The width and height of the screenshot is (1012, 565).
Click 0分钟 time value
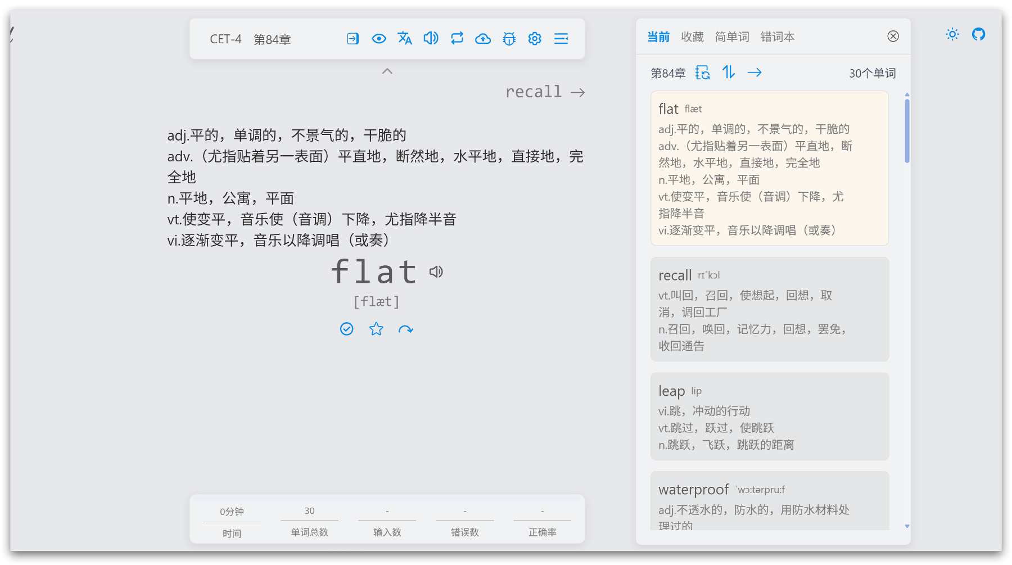[232, 512]
